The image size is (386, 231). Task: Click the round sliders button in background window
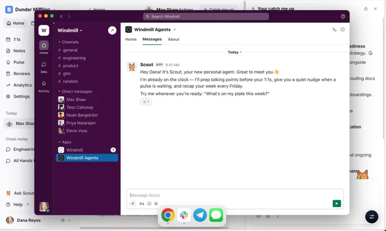click(371, 217)
